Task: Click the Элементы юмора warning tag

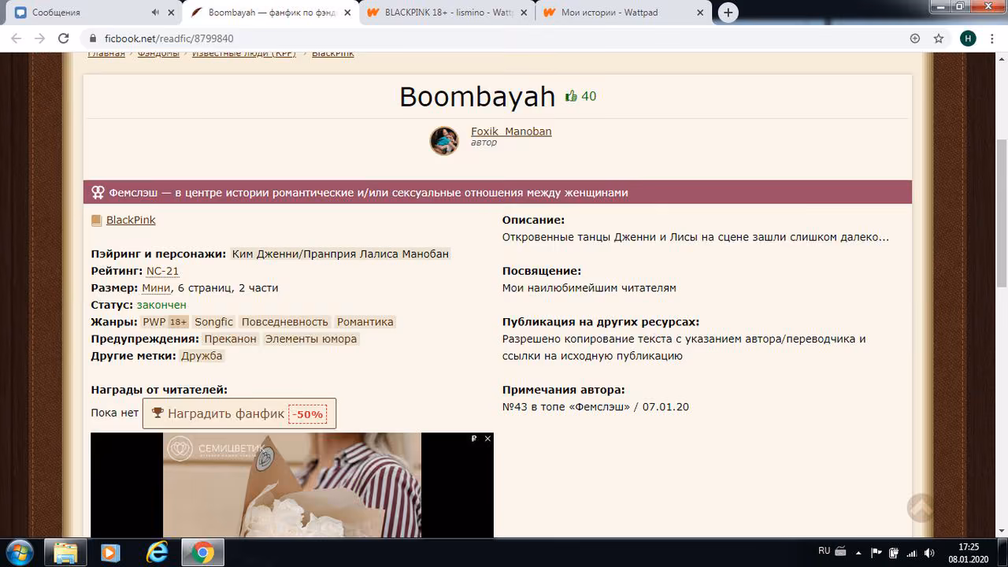Action: [311, 339]
